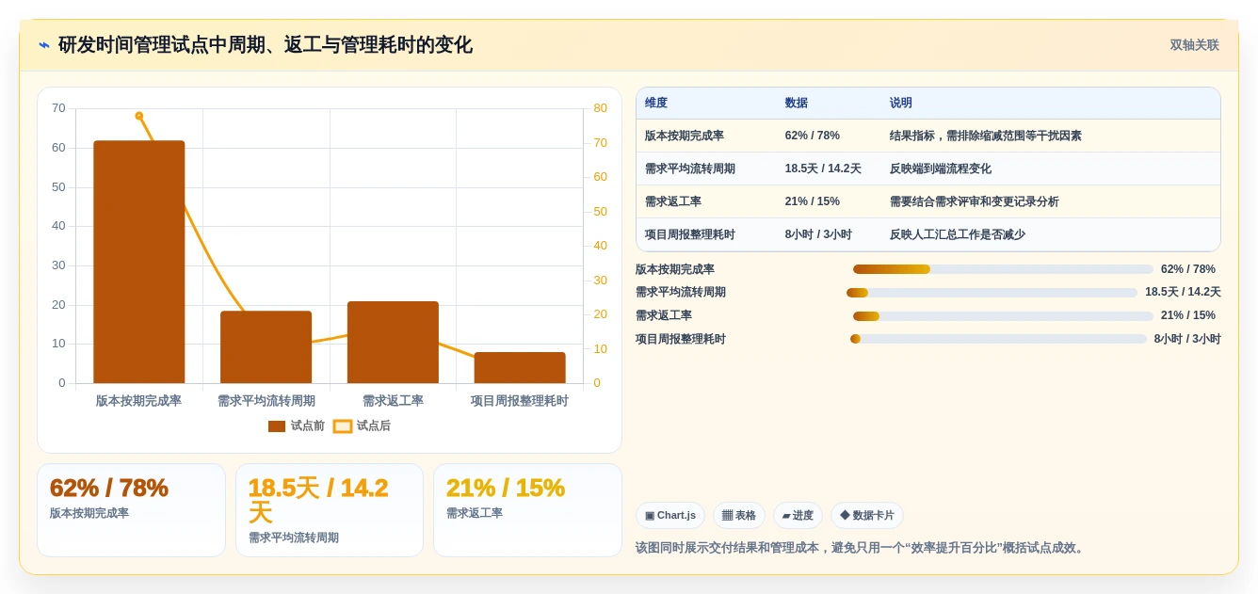This screenshot has width=1258, height=594.
Task: Click the Chart.js tag chip
Action: [x=670, y=515]
